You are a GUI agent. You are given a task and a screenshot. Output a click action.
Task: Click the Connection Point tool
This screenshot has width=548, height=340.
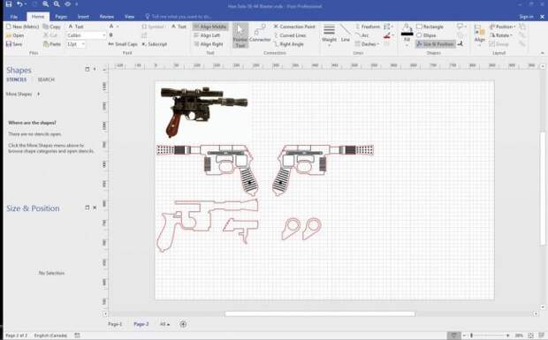pos(294,26)
